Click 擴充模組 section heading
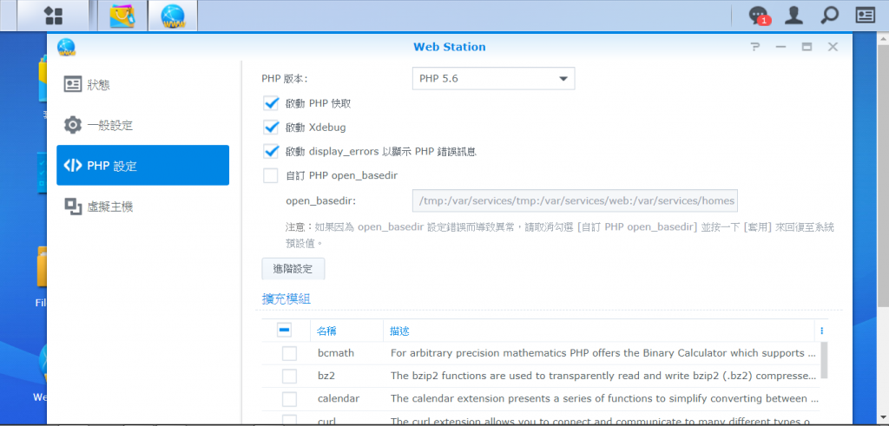Screen dimensions: 889x426 click(286, 299)
